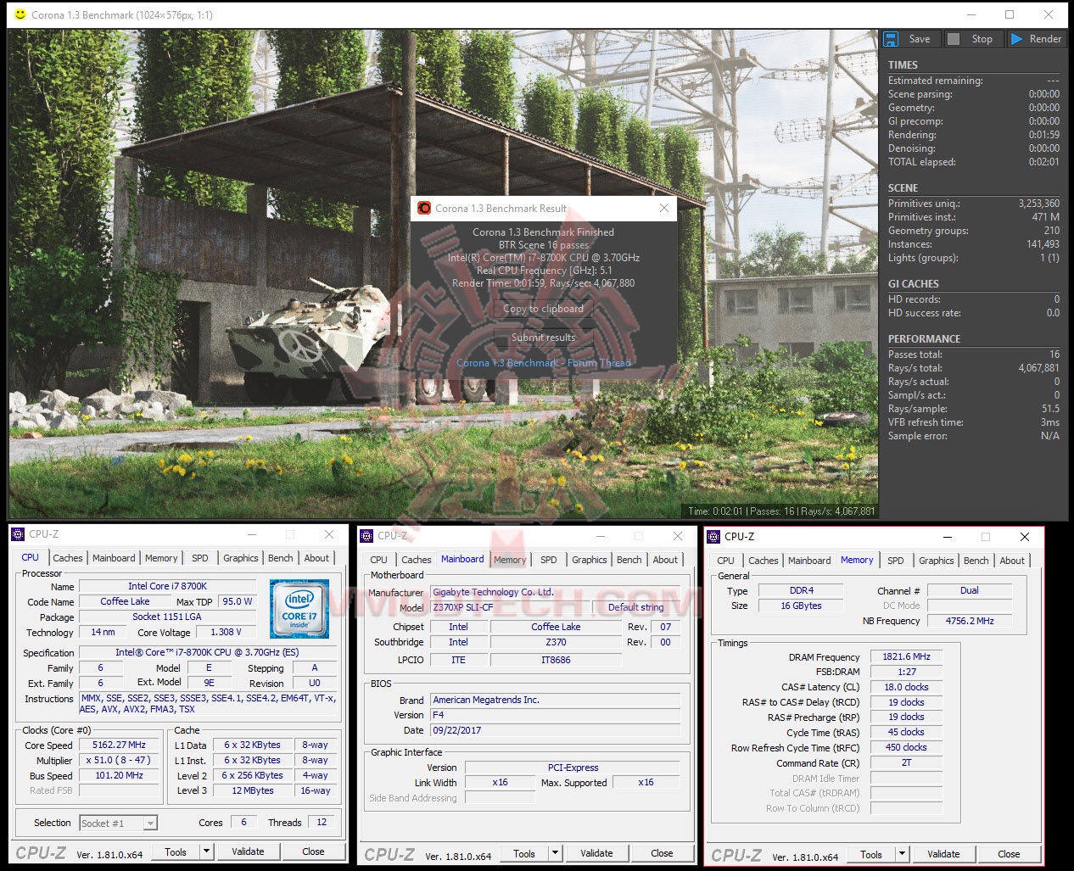Open the Socket #1 selection dropdown
The height and width of the screenshot is (871, 1074).
click(119, 823)
